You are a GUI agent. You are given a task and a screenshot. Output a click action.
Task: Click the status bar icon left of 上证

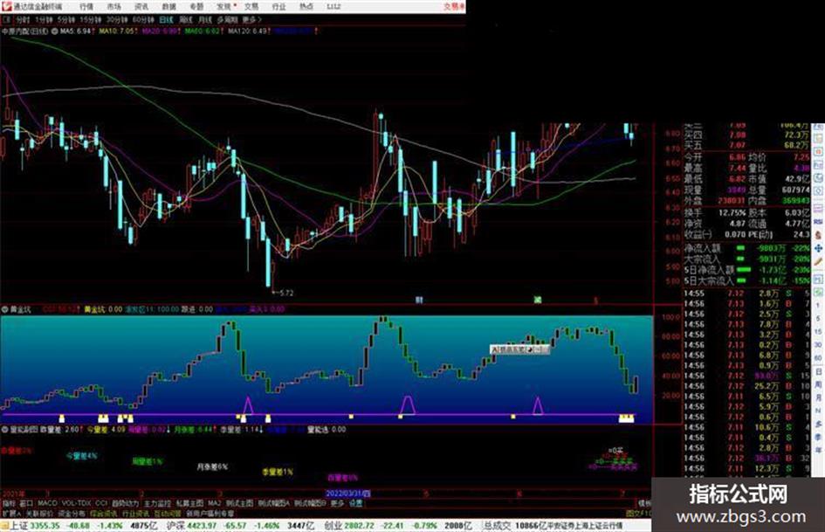pyautogui.click(x=4, y=525)
